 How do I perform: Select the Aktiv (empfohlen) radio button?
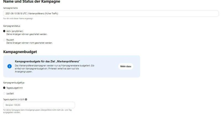pos(4,31)
